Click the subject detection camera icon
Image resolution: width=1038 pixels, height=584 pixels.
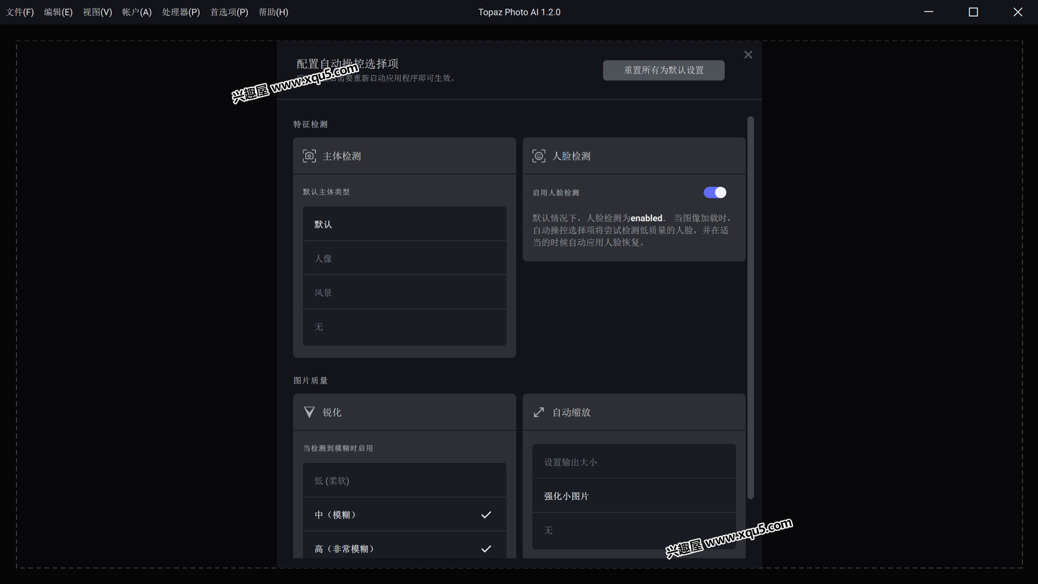click(x=309, y=156)
